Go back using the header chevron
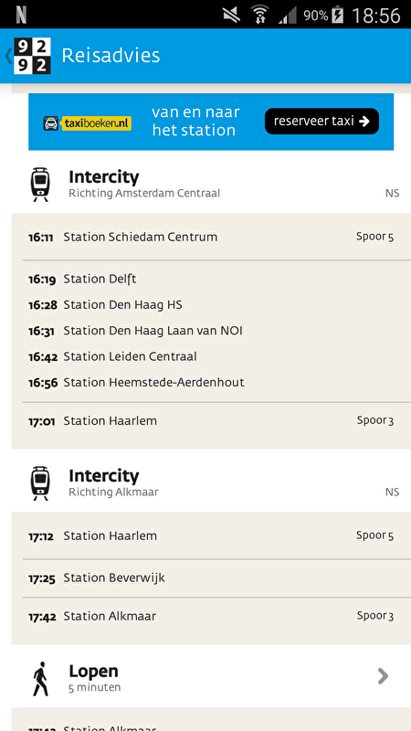 [x=8, y=56]
